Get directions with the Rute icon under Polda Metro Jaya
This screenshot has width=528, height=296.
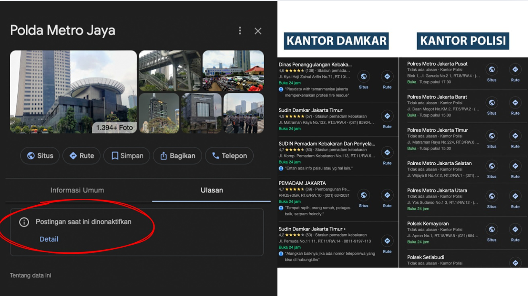[x=81, y=156]
